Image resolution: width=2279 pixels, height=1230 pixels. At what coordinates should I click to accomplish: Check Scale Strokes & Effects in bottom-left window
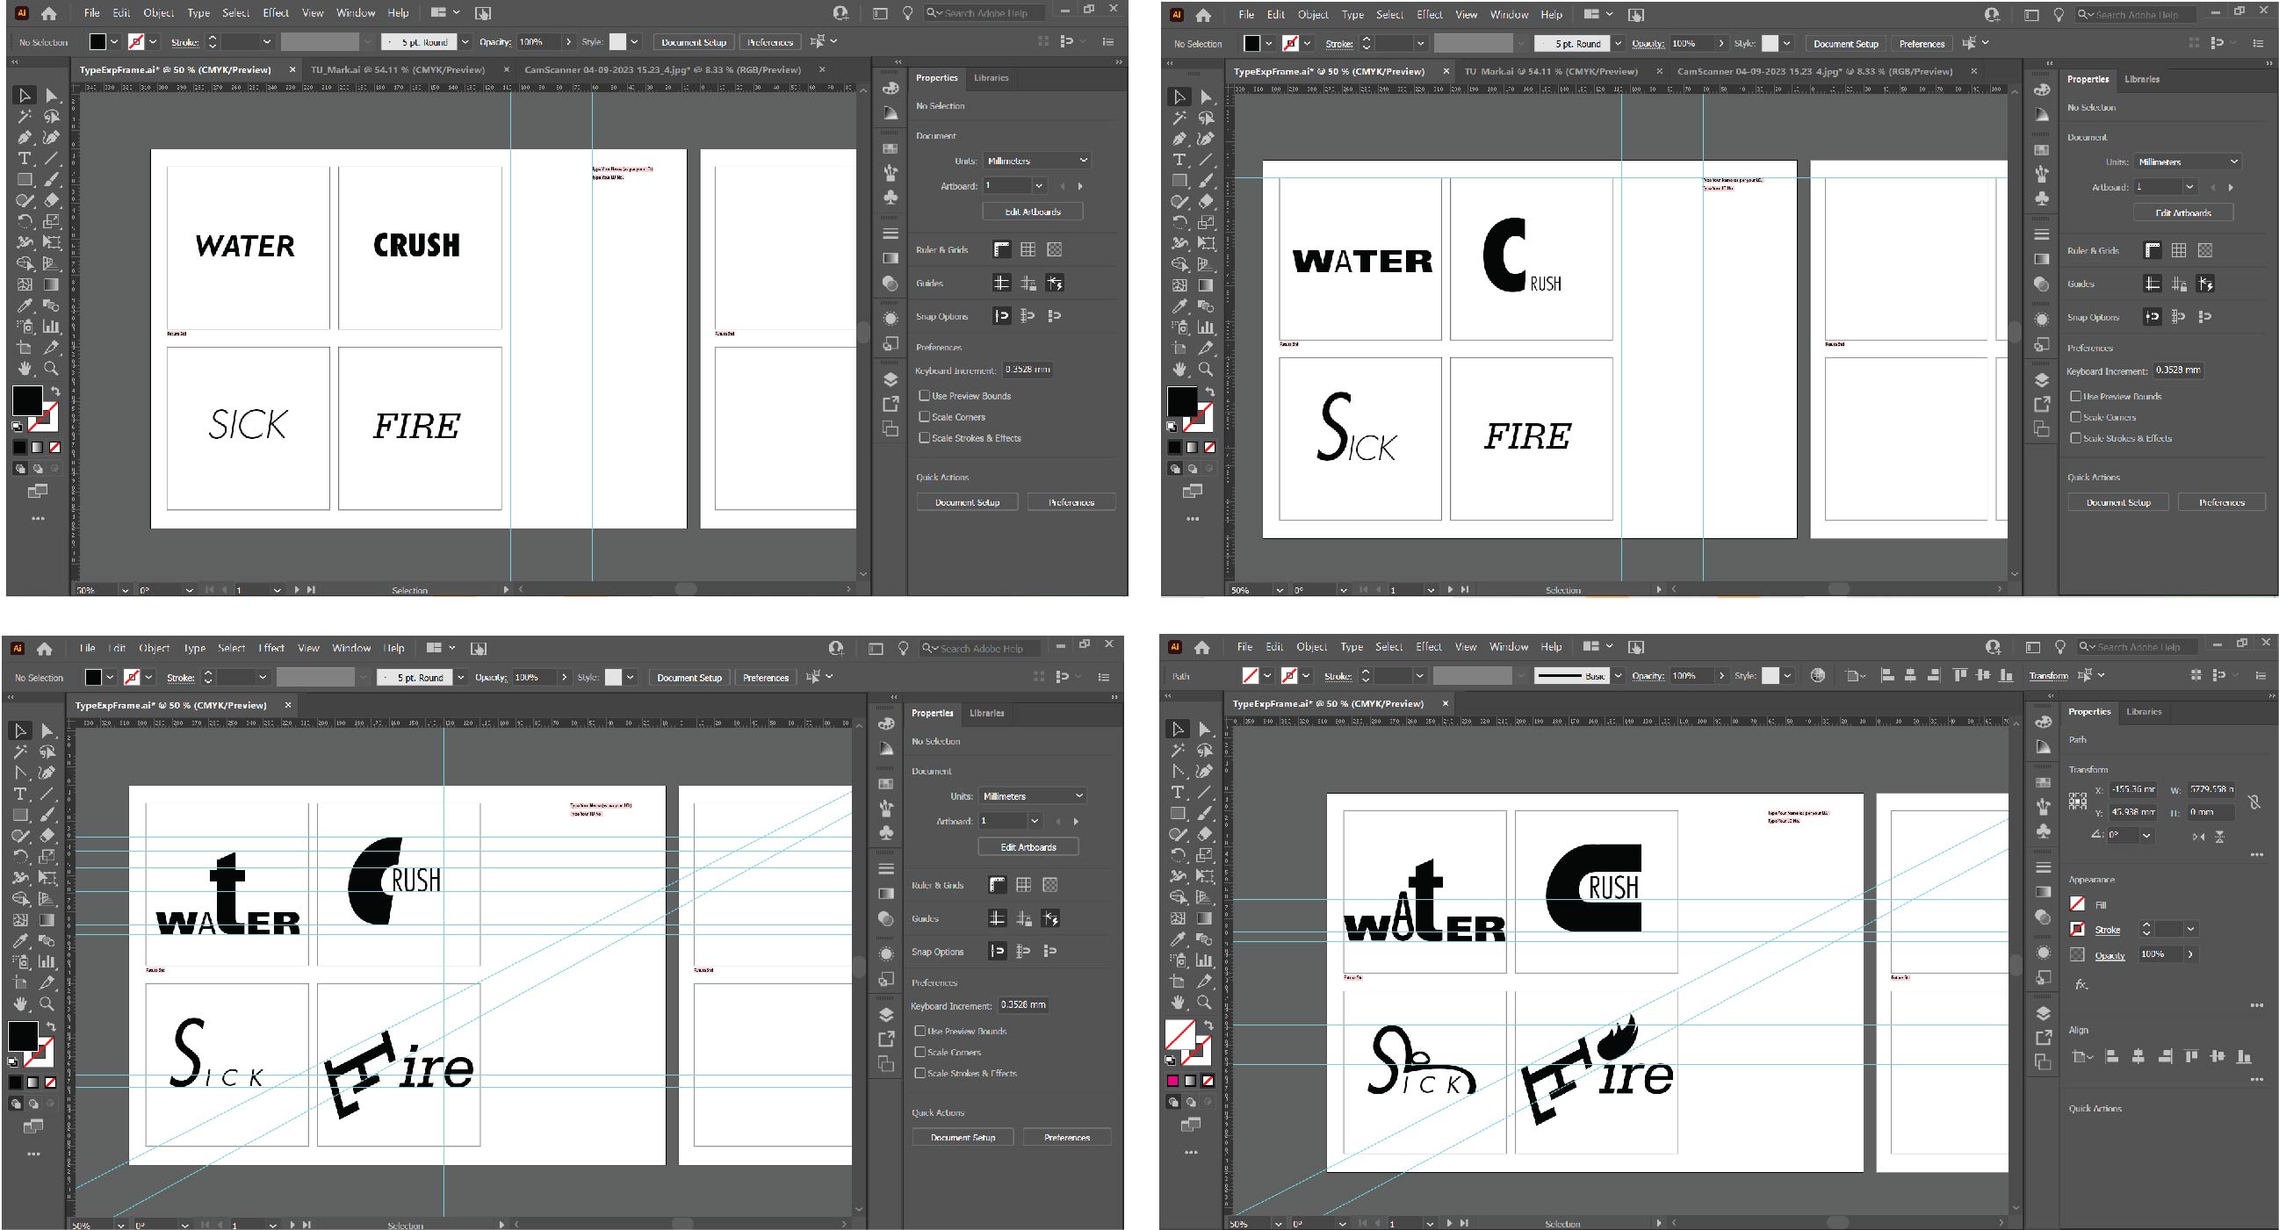[x=920, y=1074]
